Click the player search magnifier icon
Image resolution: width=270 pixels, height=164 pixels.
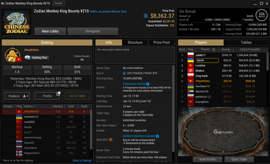[214, 50]
